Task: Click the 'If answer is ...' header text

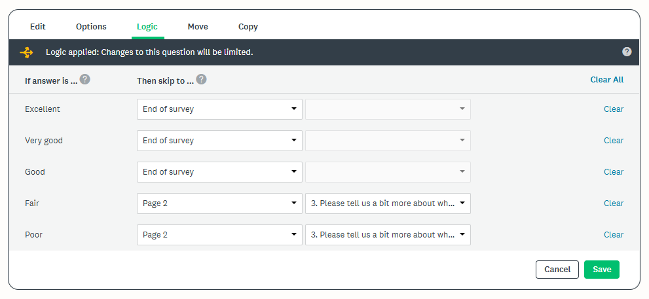Action: pyautogui.click(x=51, y=80)
